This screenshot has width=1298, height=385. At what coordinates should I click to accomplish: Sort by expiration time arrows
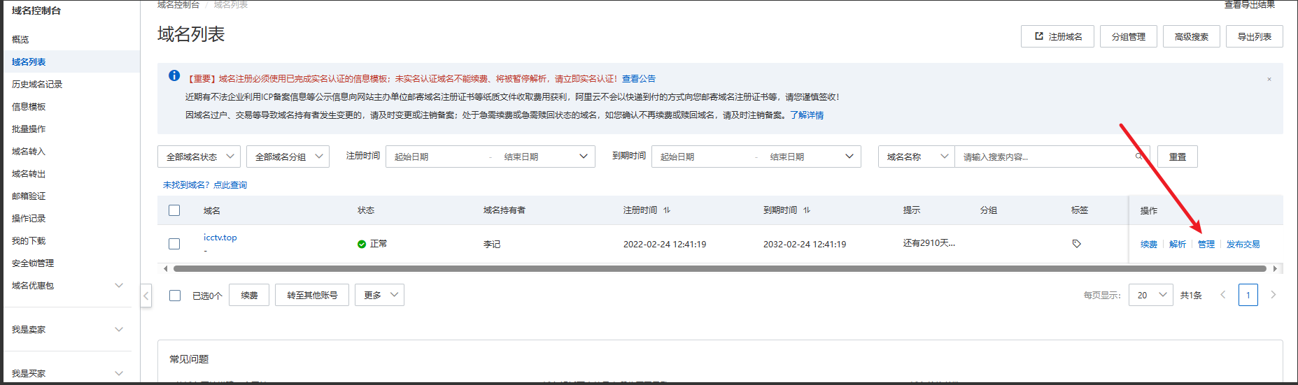[807, 210]
